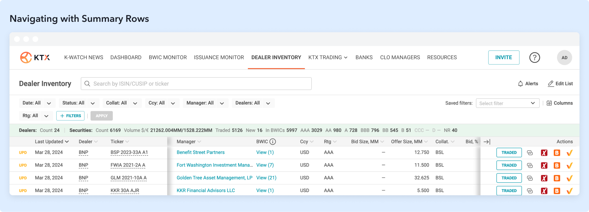Click the Edit List pencil icon
The image size is (589, 212).
tap(551, 84)
